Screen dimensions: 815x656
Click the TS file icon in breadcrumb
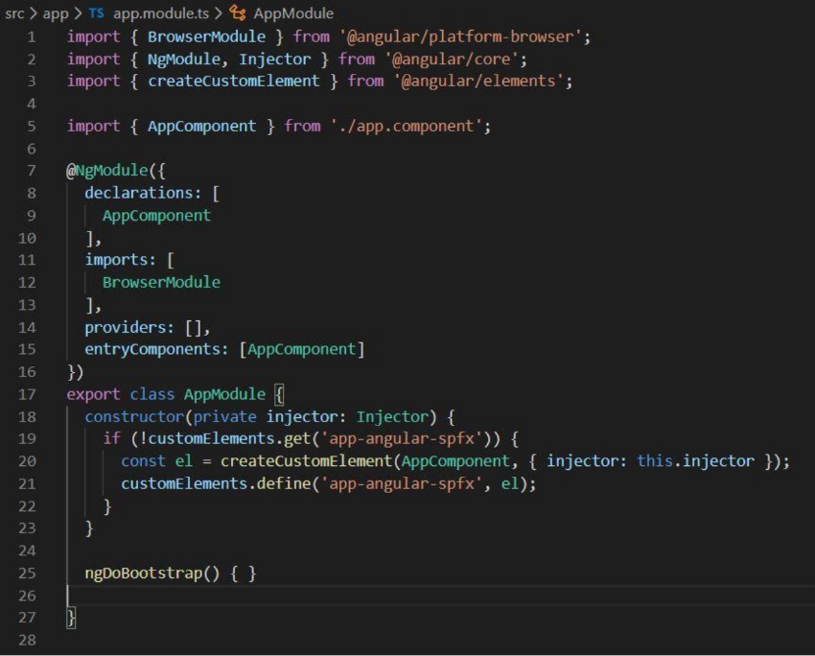(x=96, y=13)
